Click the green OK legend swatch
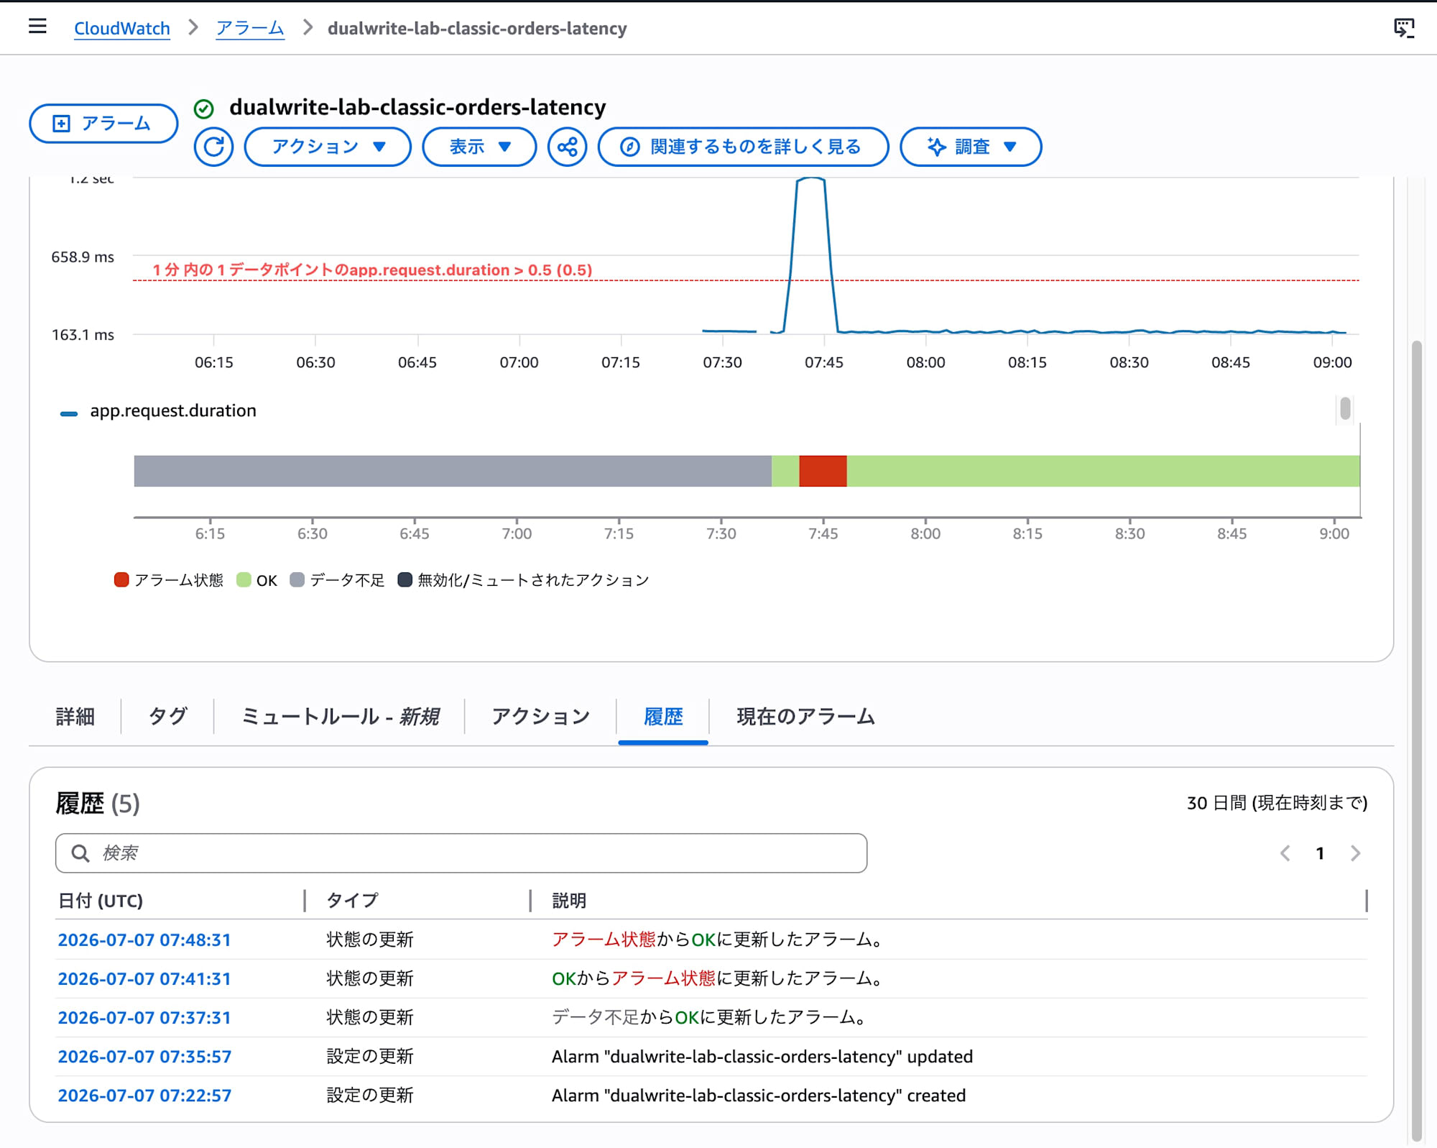 coord(244,579)
